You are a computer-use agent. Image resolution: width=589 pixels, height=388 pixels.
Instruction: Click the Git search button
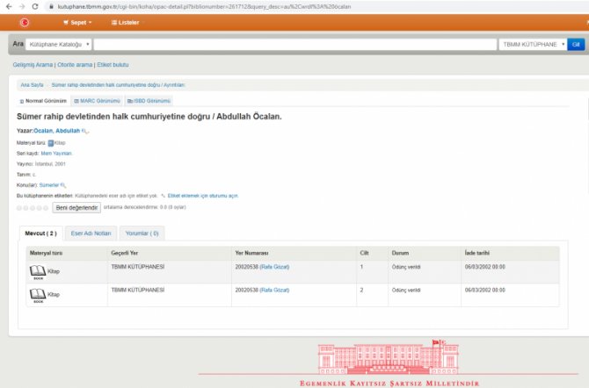click(576, 44)
